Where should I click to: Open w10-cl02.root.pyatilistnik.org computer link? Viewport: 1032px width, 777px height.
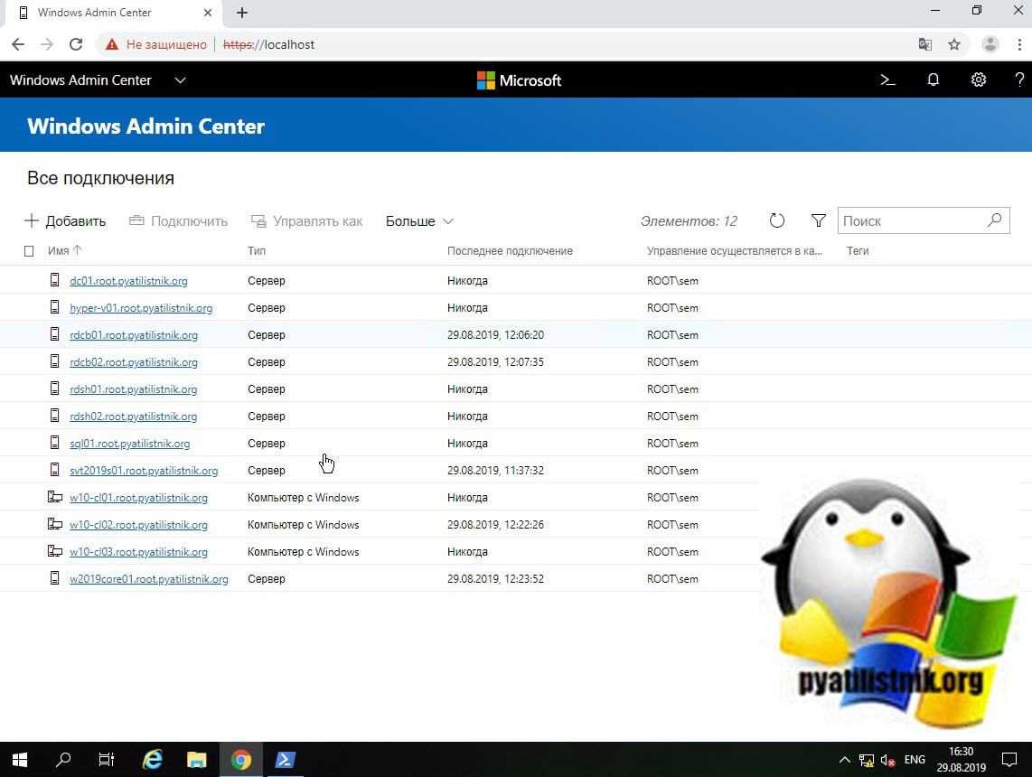point(138,525)
